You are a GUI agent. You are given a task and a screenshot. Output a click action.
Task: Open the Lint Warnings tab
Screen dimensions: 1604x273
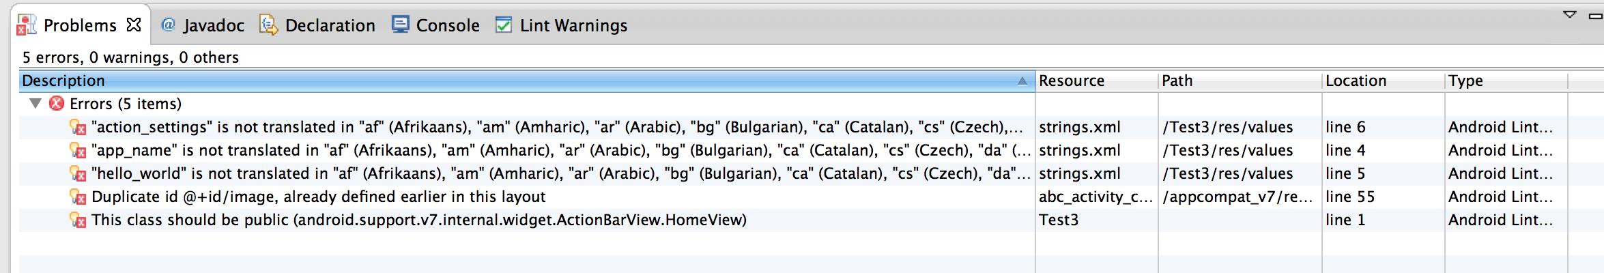coord(561,25)
